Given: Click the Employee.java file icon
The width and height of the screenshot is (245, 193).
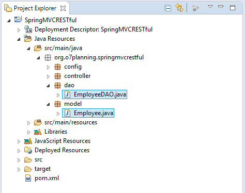Looking at the screenshot, I should (x=67, y=113).
